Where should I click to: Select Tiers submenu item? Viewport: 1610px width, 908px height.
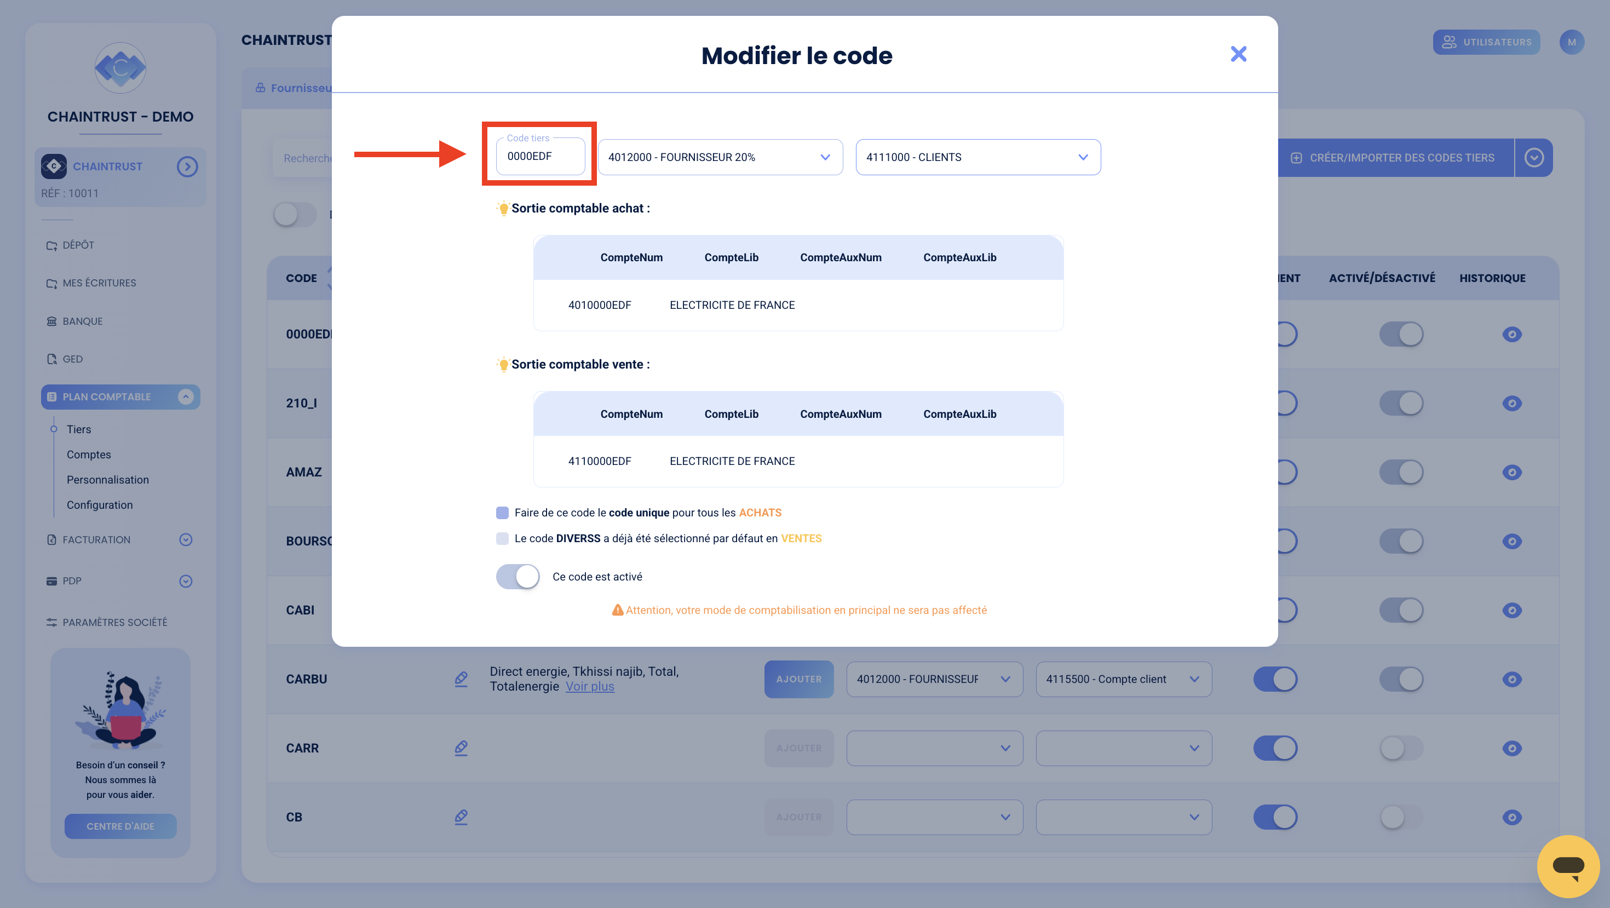(x=79, y=429)
